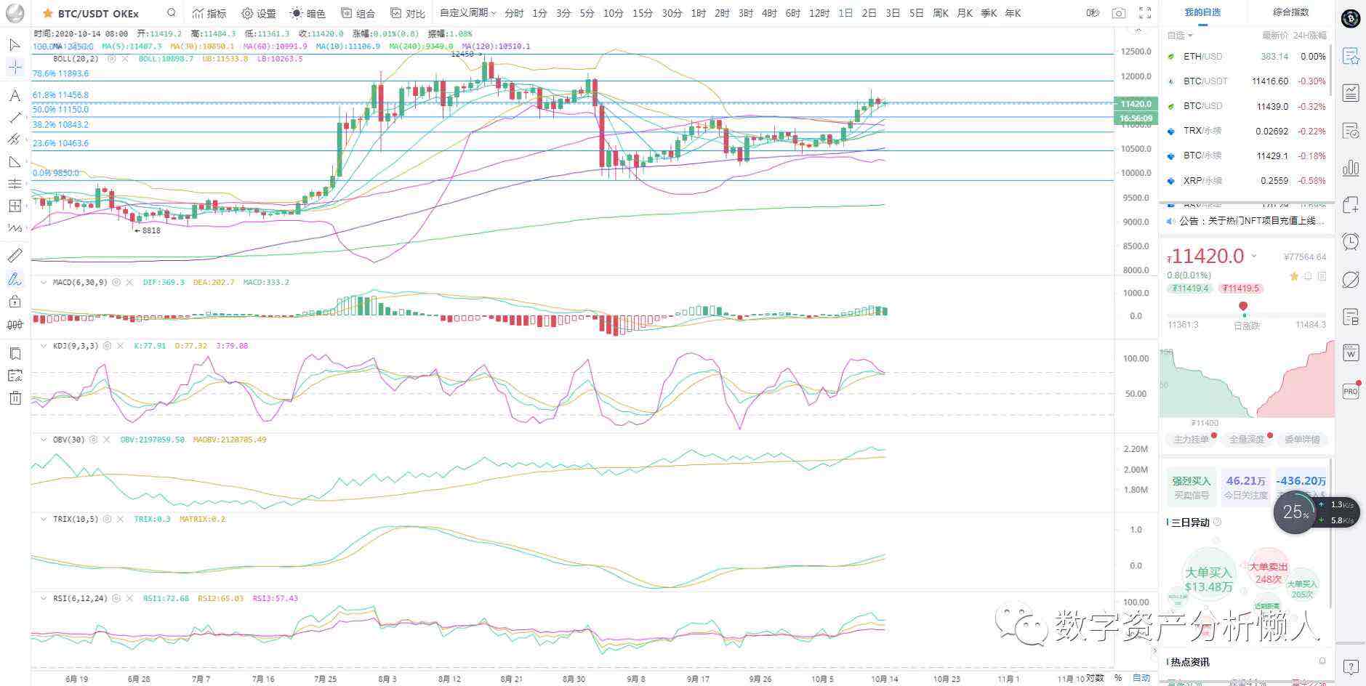Select the 周K weekly chart

[x=941, y=13]
